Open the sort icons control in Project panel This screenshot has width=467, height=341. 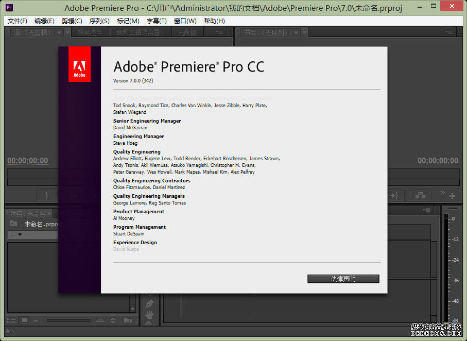click(113, 320)
